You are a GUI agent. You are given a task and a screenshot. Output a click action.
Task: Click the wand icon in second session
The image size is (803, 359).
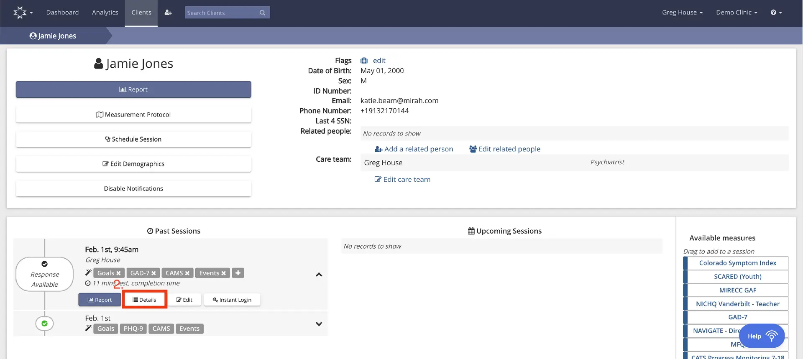coord(88,328)
